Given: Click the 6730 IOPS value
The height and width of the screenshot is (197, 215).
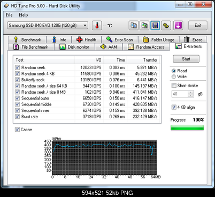Looking at the screenshot, I should click(92, 104).
